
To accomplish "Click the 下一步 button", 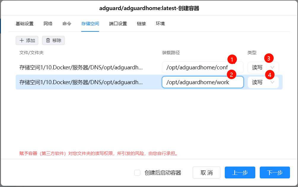I will click(x=275, y=172).
